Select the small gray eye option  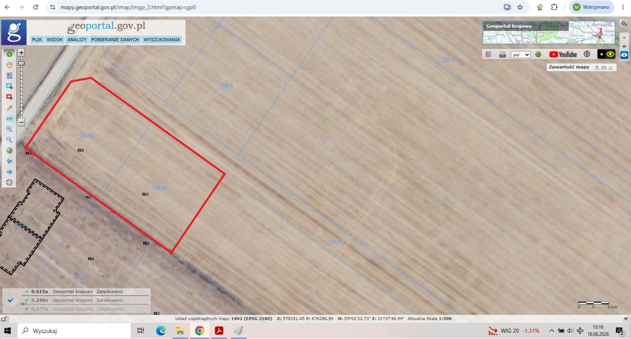coord(624,46)
